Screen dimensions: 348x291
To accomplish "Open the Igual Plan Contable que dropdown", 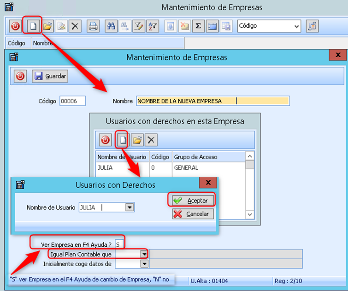I will pos(144,254).
